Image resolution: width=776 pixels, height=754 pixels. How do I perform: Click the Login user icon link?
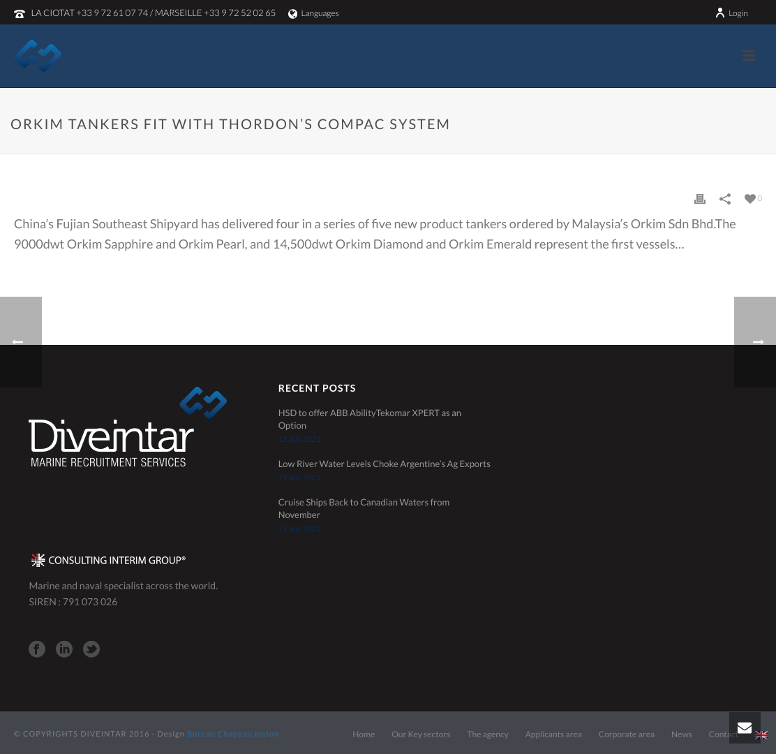pos(731,13)
